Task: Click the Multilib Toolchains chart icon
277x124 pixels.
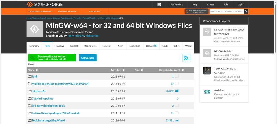Action: pyautogui.click(x=177, y=83)
